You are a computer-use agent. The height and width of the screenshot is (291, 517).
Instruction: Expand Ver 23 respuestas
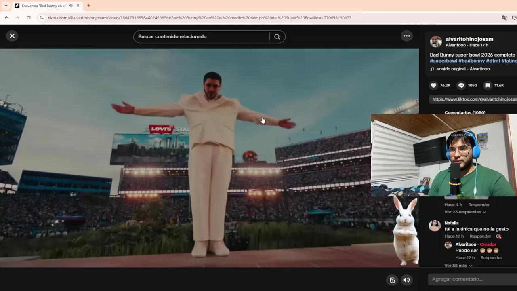[465, 212]
